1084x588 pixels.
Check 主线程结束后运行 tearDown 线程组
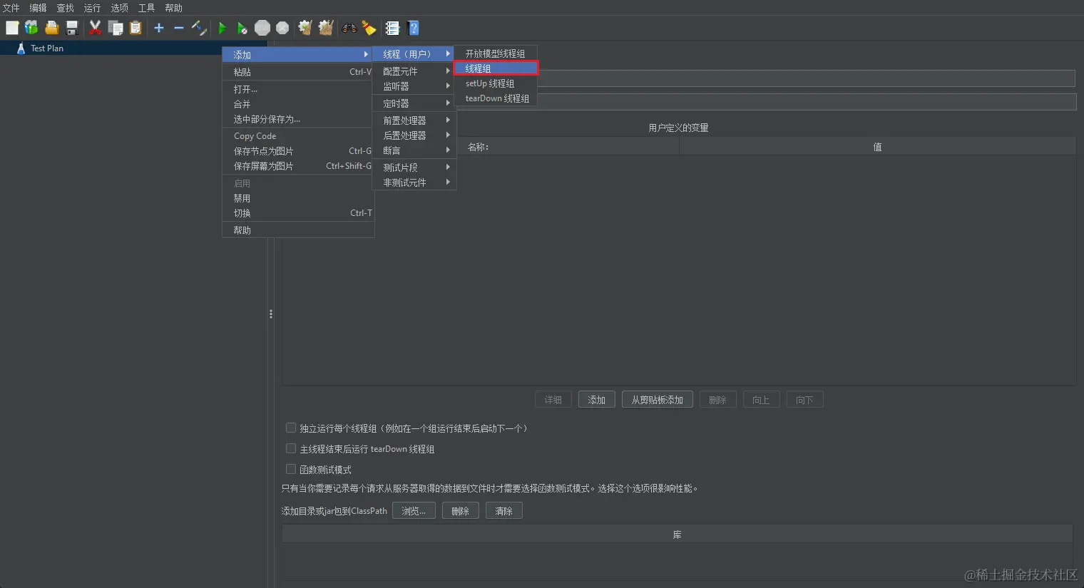tap(291, 448)
